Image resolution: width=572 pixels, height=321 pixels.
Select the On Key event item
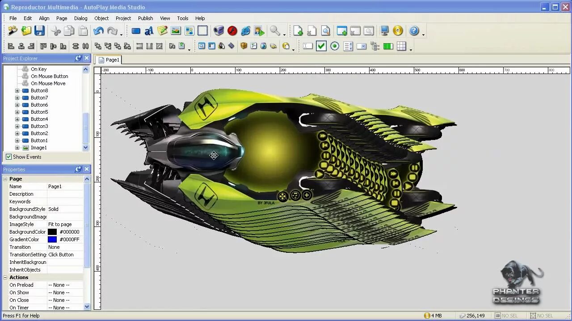(x=38, y=69)
